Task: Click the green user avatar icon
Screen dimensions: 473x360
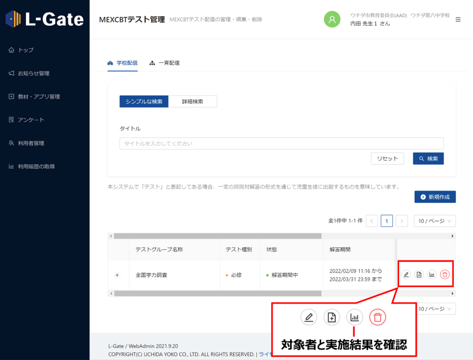Action: tap(332, 19)
